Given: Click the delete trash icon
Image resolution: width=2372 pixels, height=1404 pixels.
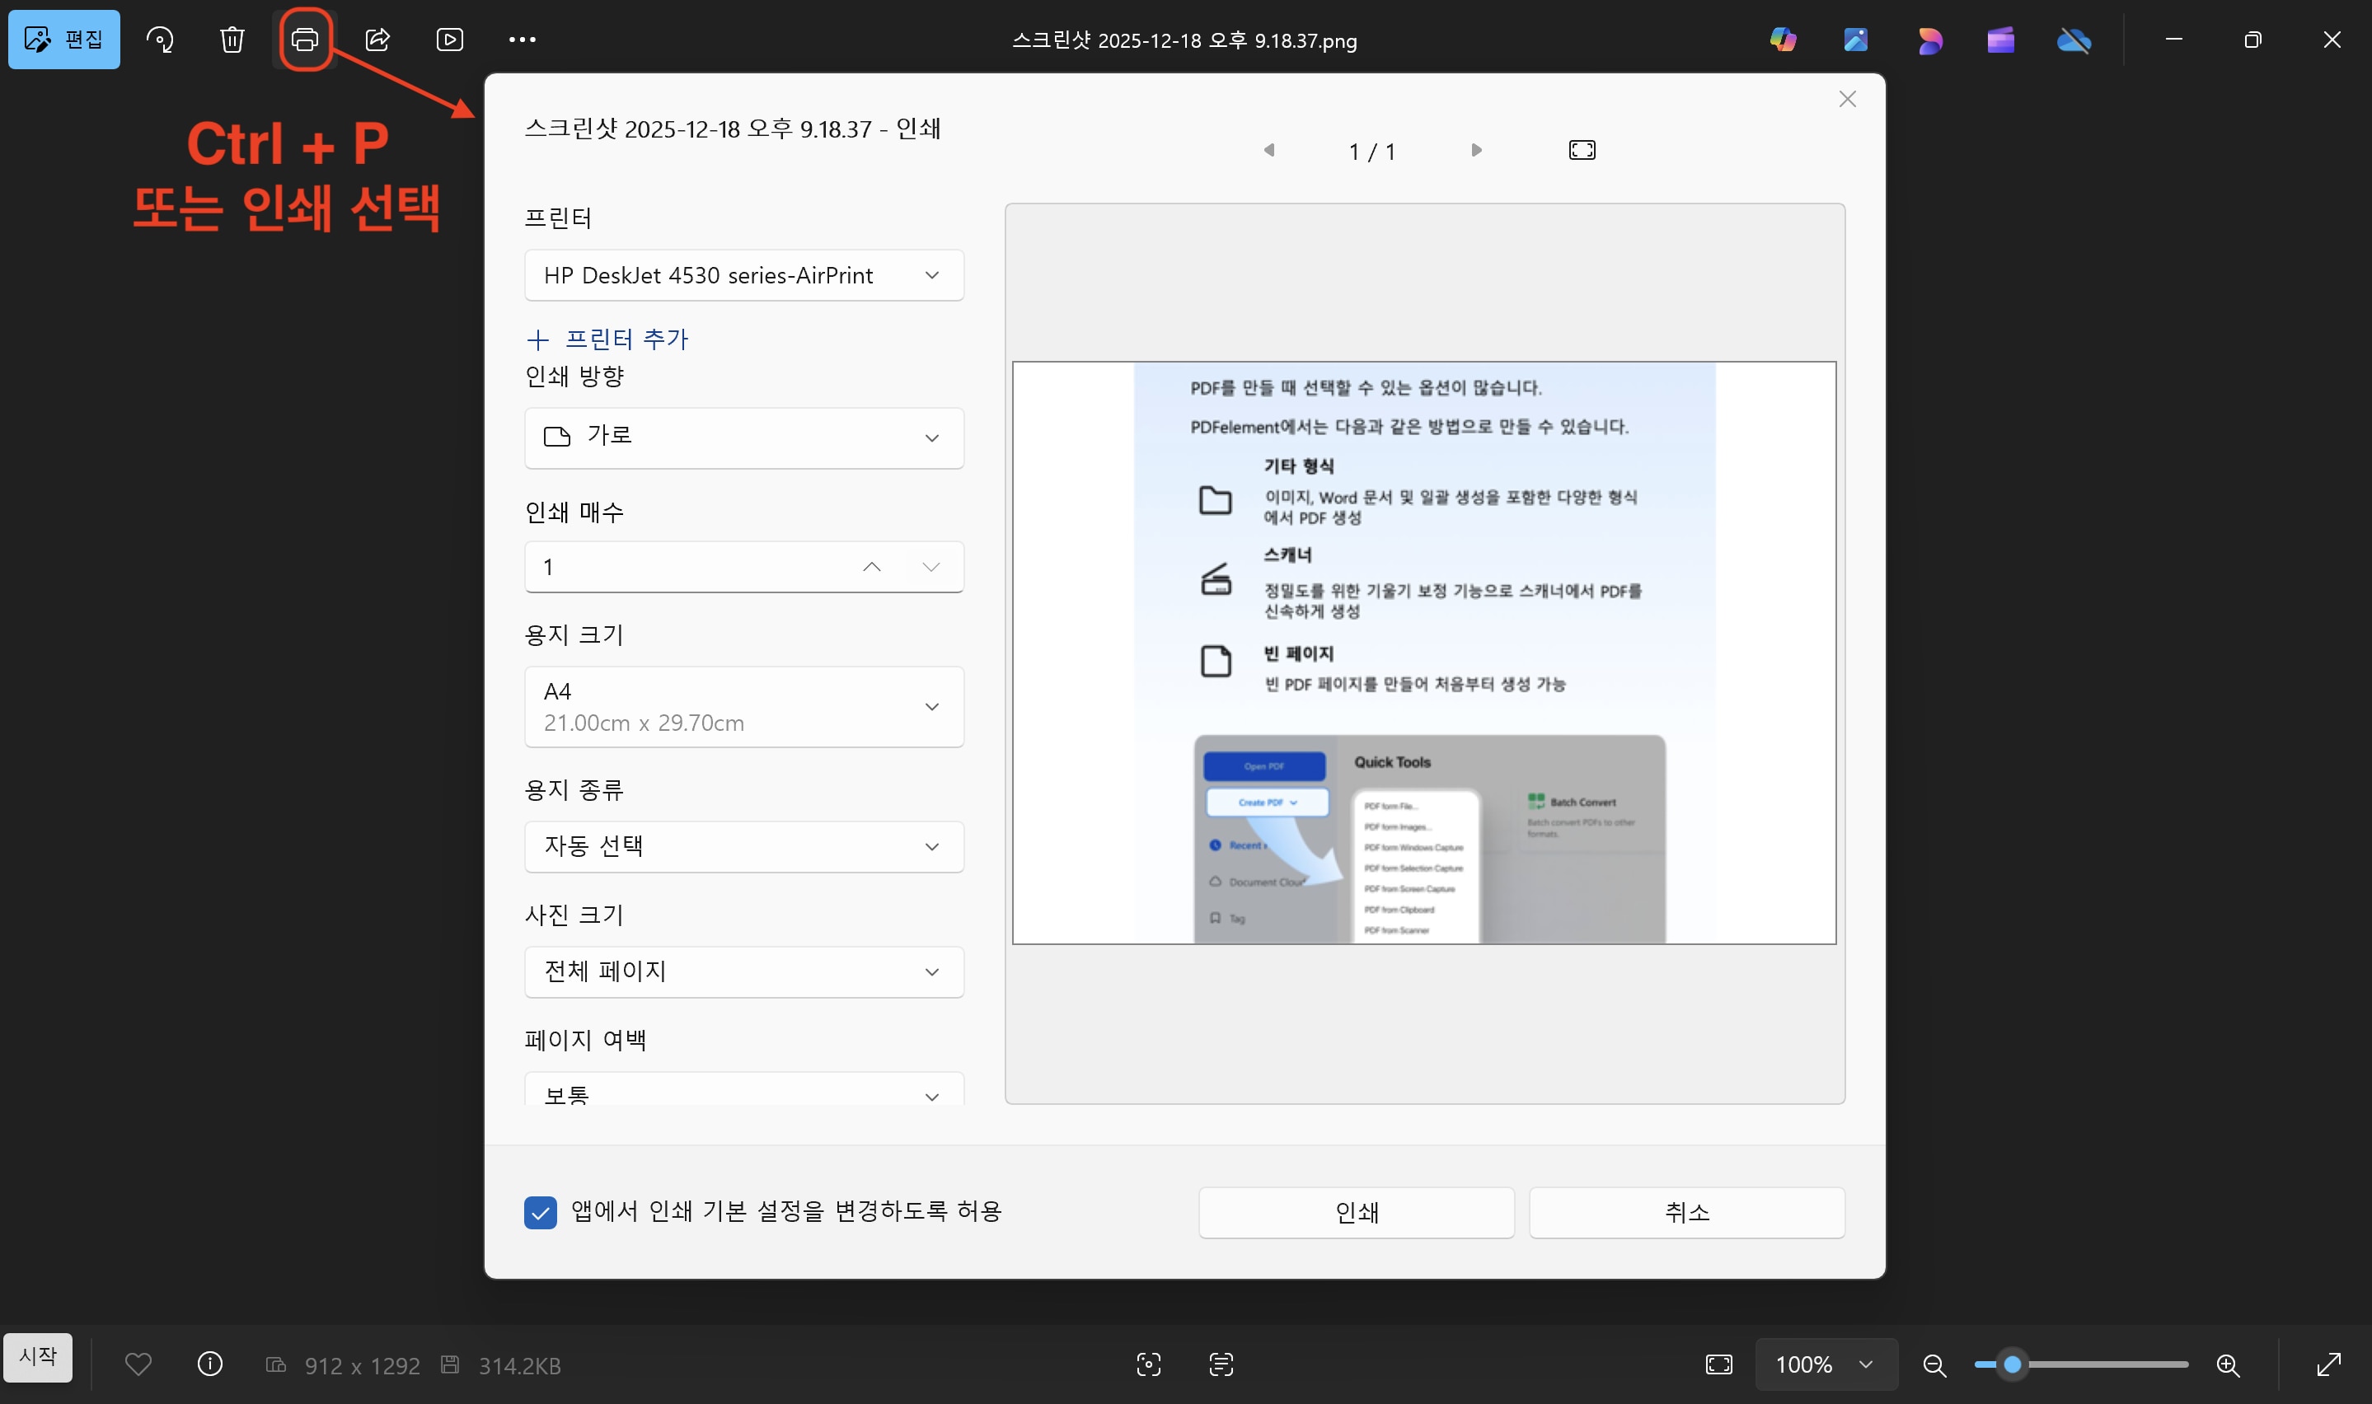Looking at the screenshot, I should coord(232,40).
